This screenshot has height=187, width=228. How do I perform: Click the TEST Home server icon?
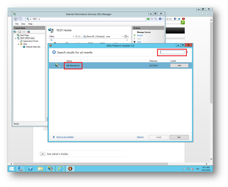pos(51,30)
